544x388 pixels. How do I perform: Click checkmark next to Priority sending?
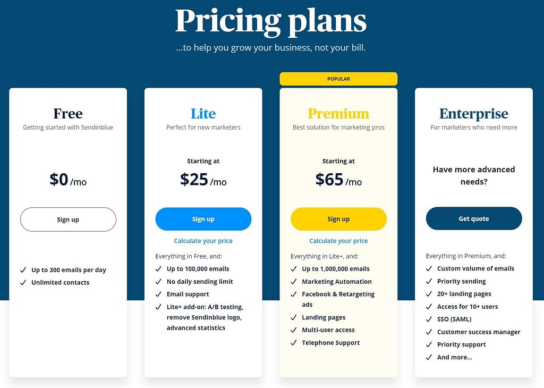pos(429,282)
